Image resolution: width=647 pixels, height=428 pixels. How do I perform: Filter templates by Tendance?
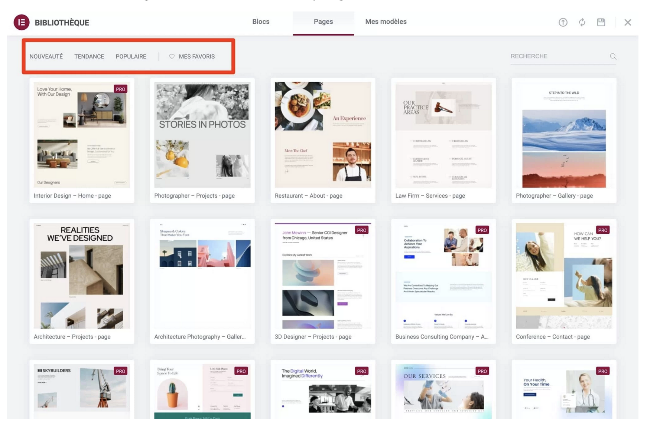[x=89, y=56]
